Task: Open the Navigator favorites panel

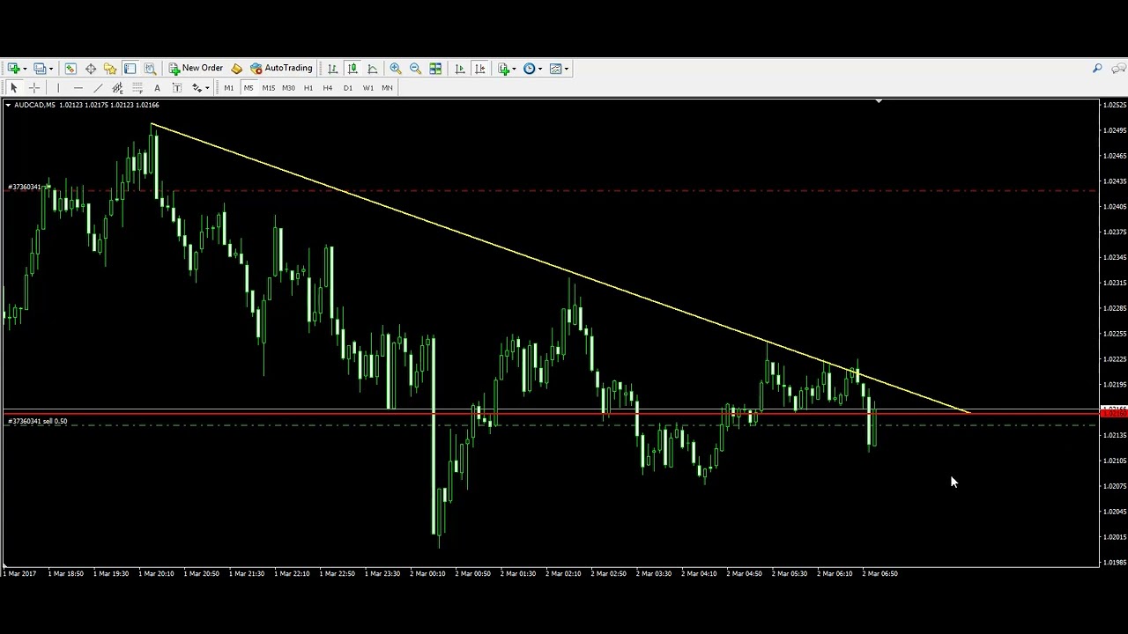Action: tap(110, 68)
